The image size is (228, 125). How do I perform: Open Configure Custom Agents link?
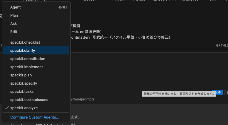(35, 117)
